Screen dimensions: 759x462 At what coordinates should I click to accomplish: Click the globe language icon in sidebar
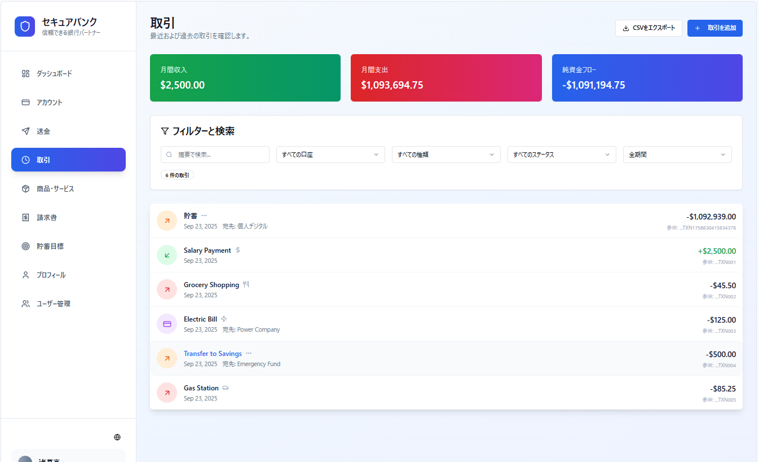pos(117,437)
